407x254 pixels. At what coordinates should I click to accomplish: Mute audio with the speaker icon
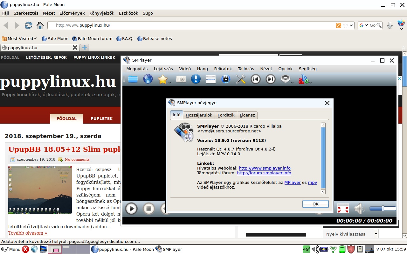click(360, 209)
